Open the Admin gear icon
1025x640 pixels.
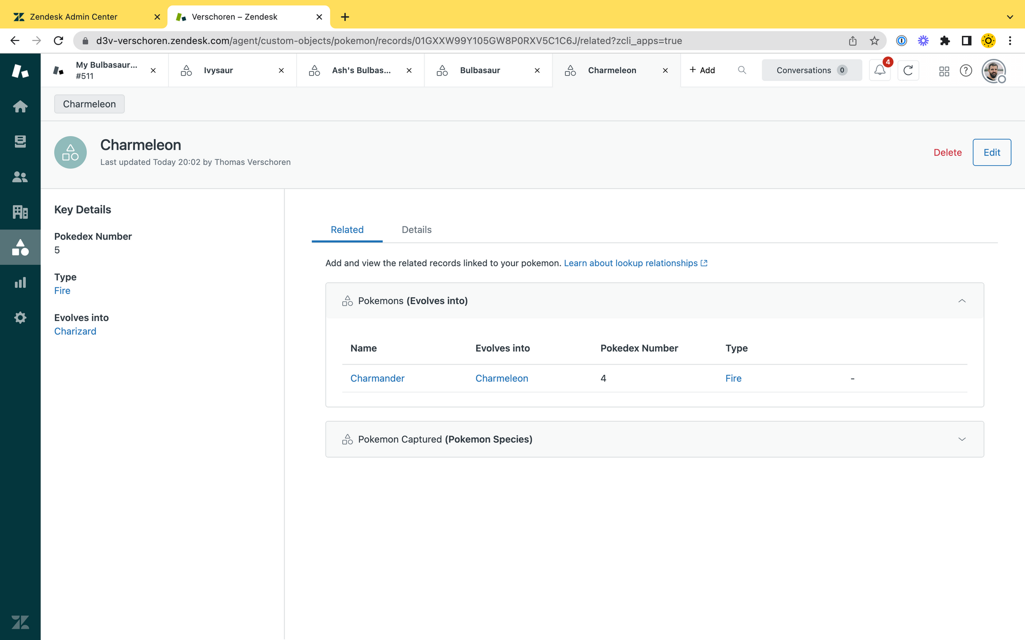[20, 317]
